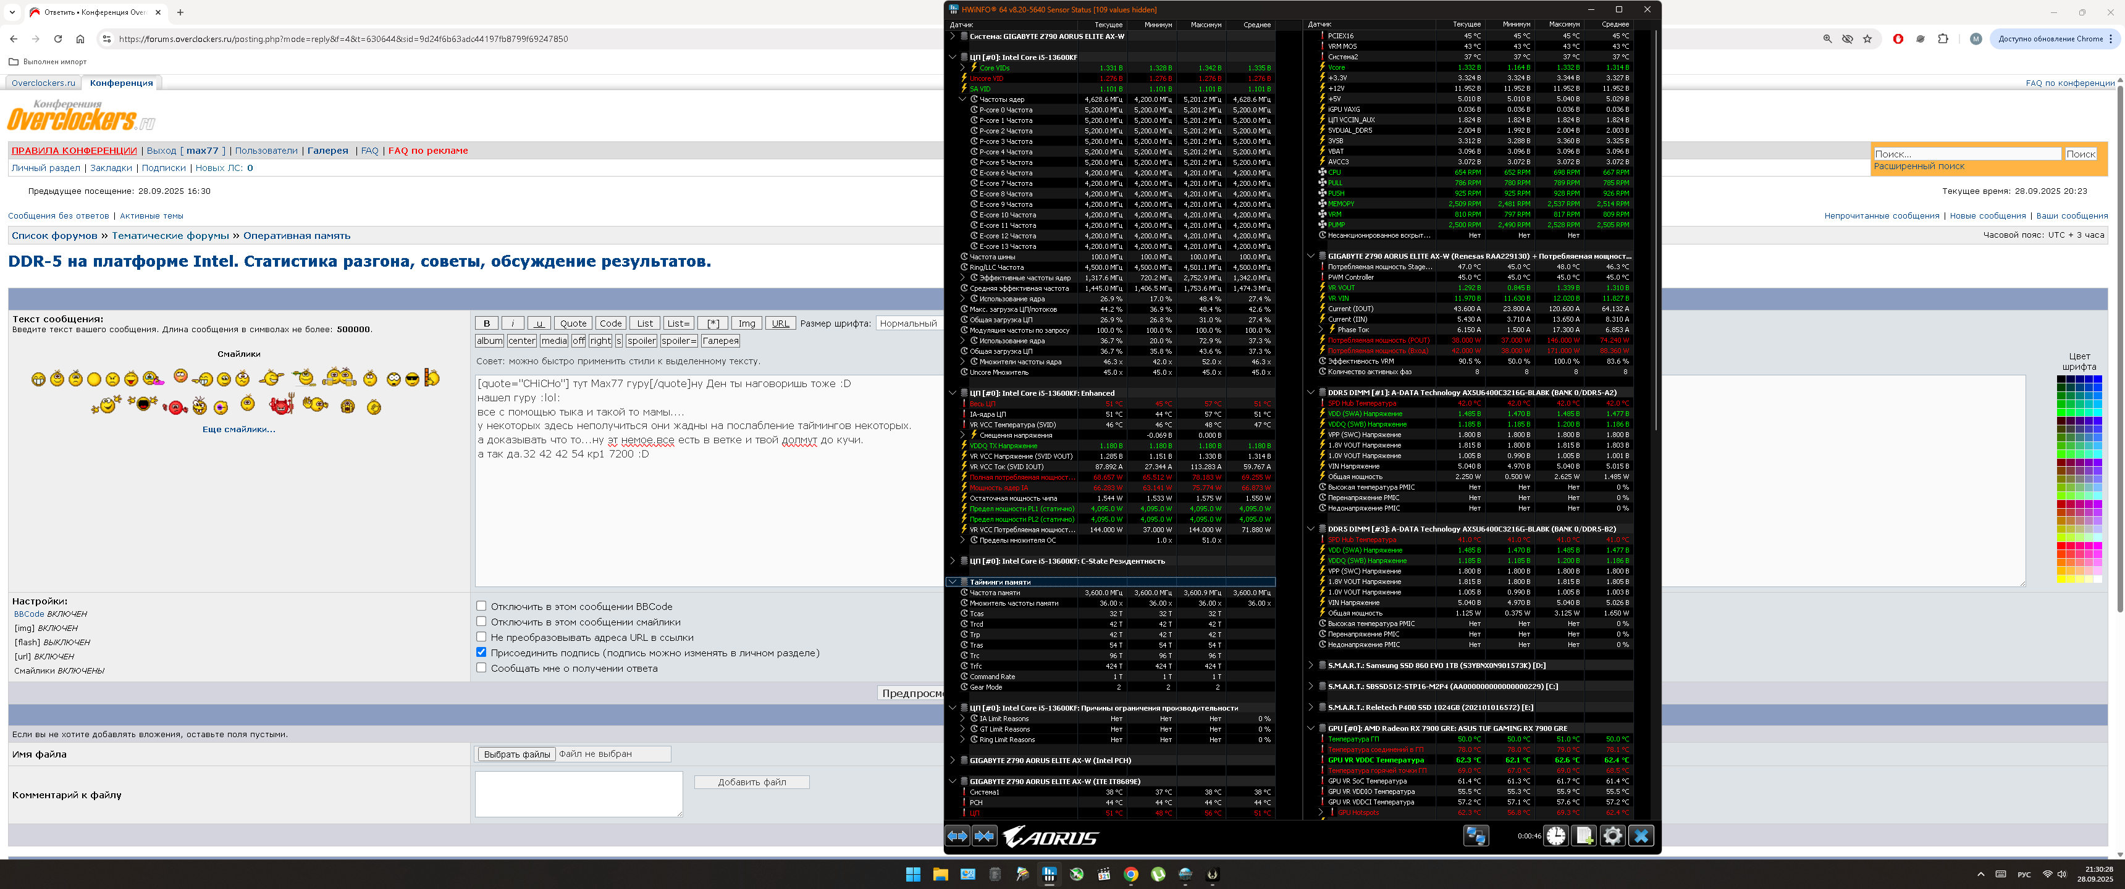Reset HWiNFO elapsed time clock icon
Image resolution: width=2125 pixels, height=889 pixels.
[1555, 837]
